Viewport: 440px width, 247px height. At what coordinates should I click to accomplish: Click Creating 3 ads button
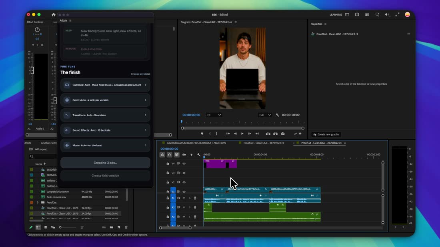click(x=105, y=163)
